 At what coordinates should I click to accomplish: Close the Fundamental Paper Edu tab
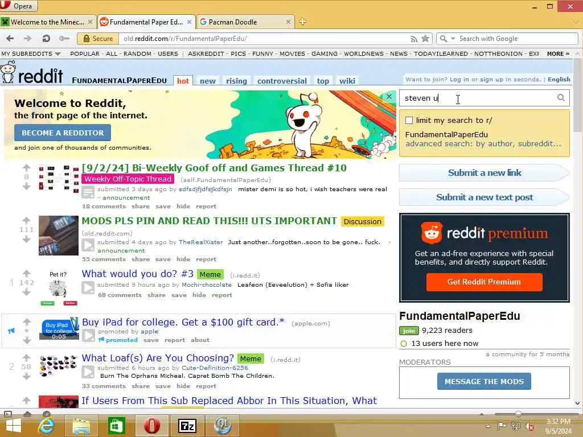(x=189, y=22)
